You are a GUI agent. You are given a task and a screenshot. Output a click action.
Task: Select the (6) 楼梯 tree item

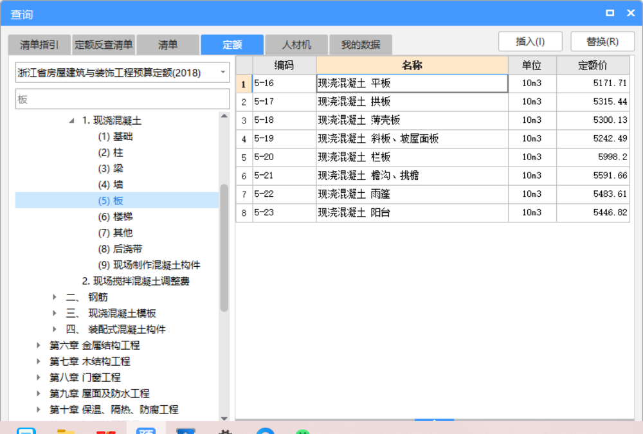coord(115,217)
